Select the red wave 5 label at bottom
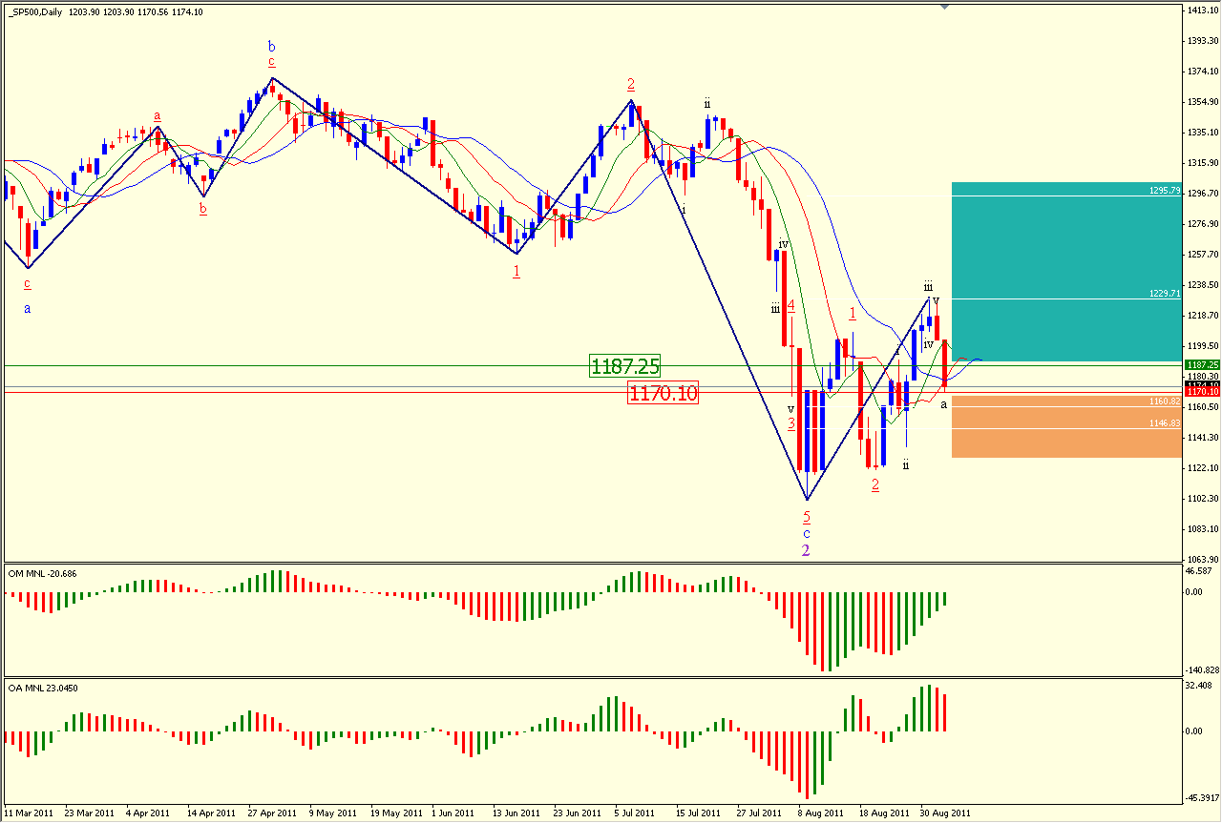1222x823 pixels. pos(807,517)
